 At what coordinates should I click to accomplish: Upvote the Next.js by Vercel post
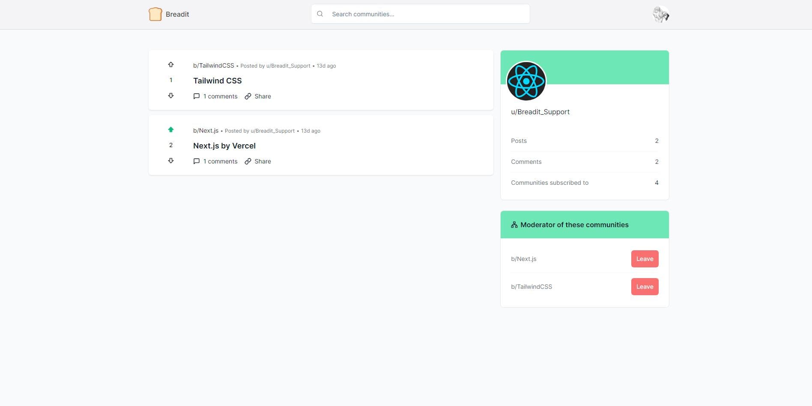171,129
